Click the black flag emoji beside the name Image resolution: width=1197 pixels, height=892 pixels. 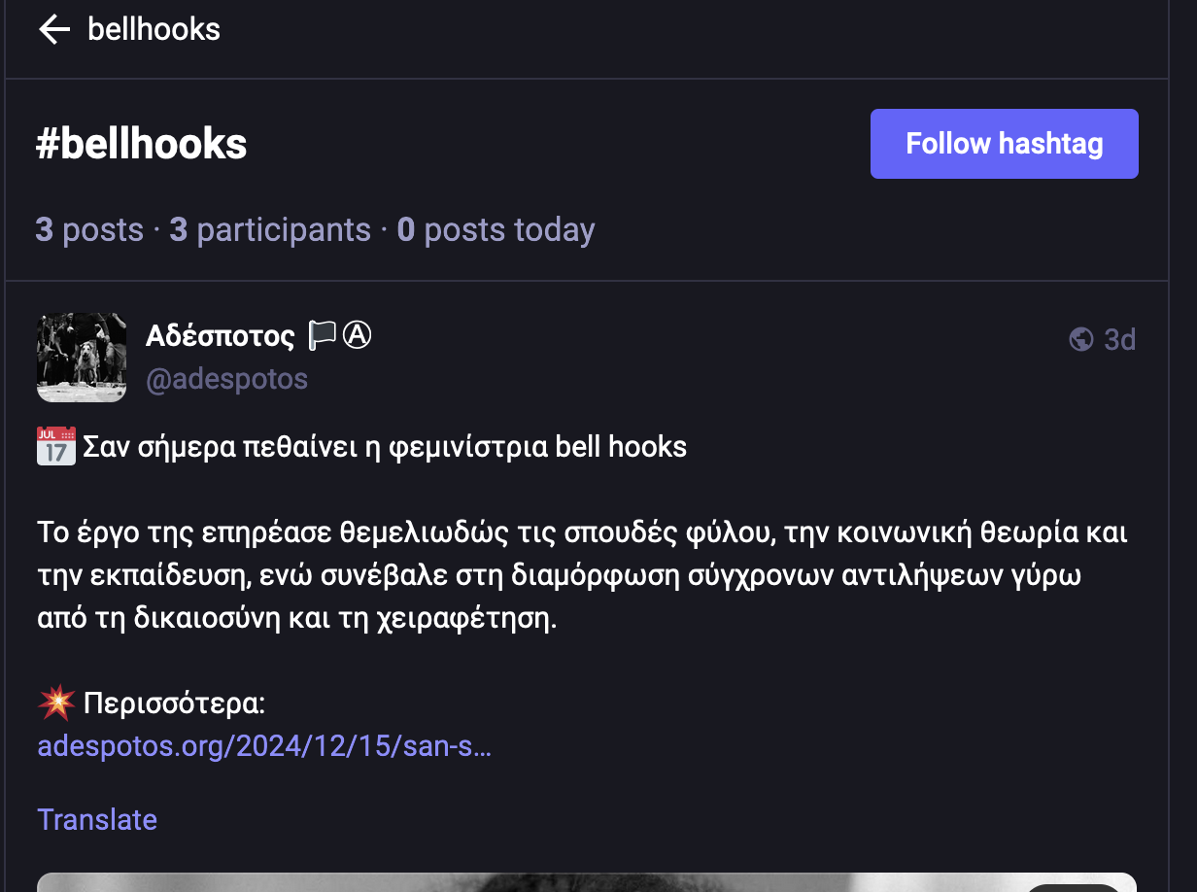click(322, 335)
